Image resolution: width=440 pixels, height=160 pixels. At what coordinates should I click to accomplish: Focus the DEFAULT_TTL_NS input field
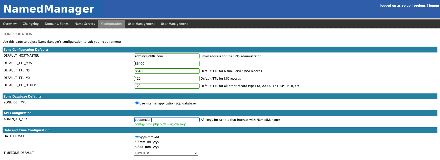(x=167, y=71)
